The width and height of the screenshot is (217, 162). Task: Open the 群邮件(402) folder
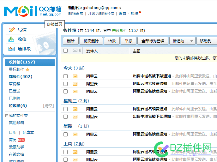click(x=21, y=77)
